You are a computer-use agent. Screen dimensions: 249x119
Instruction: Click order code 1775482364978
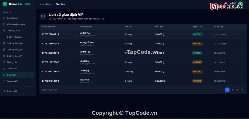tap(50, 53)
